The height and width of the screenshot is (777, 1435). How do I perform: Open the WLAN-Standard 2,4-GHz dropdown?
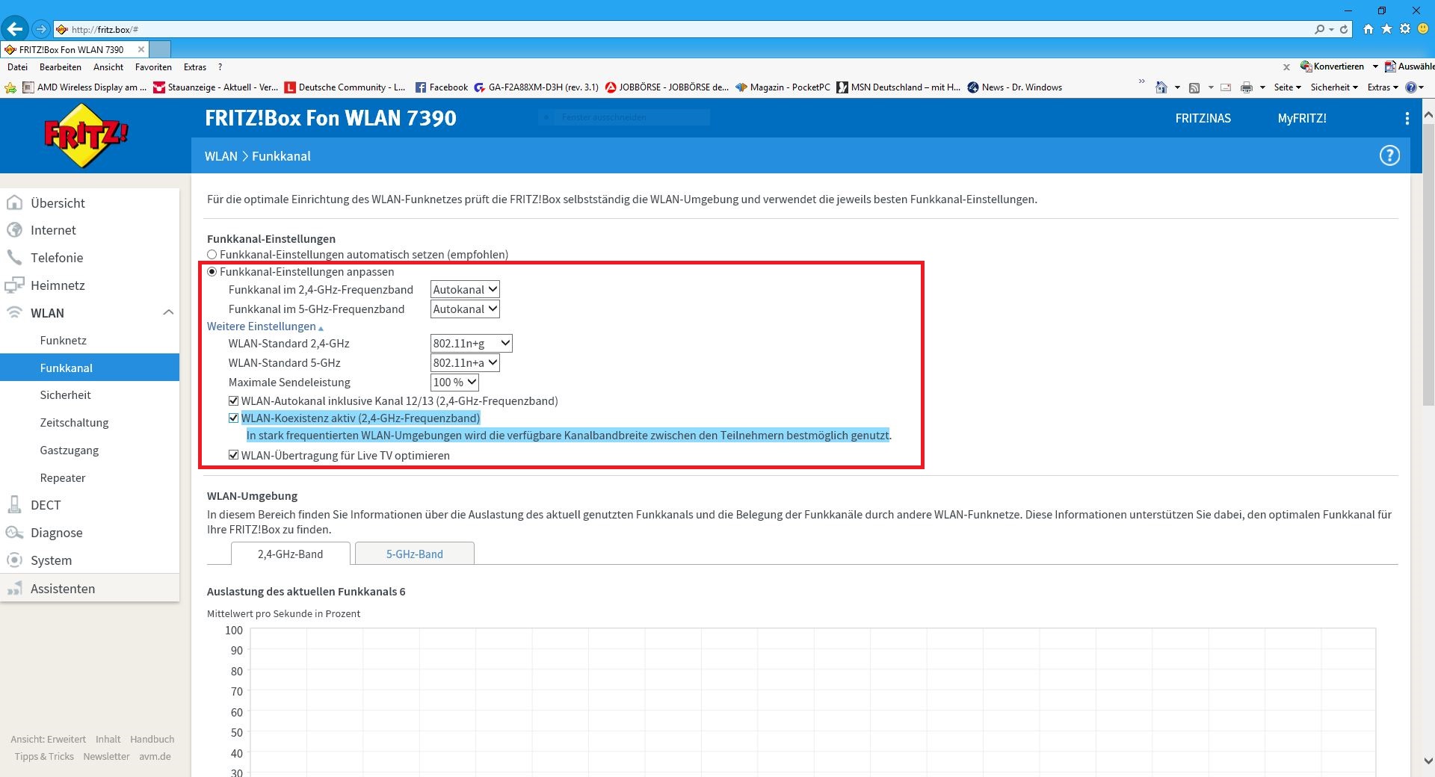coord(472,344)
